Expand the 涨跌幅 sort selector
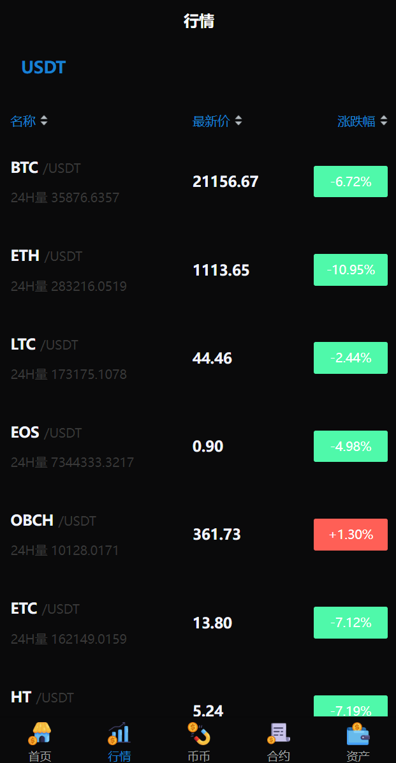Screen dimensions: 396x763 click(383, 120)
